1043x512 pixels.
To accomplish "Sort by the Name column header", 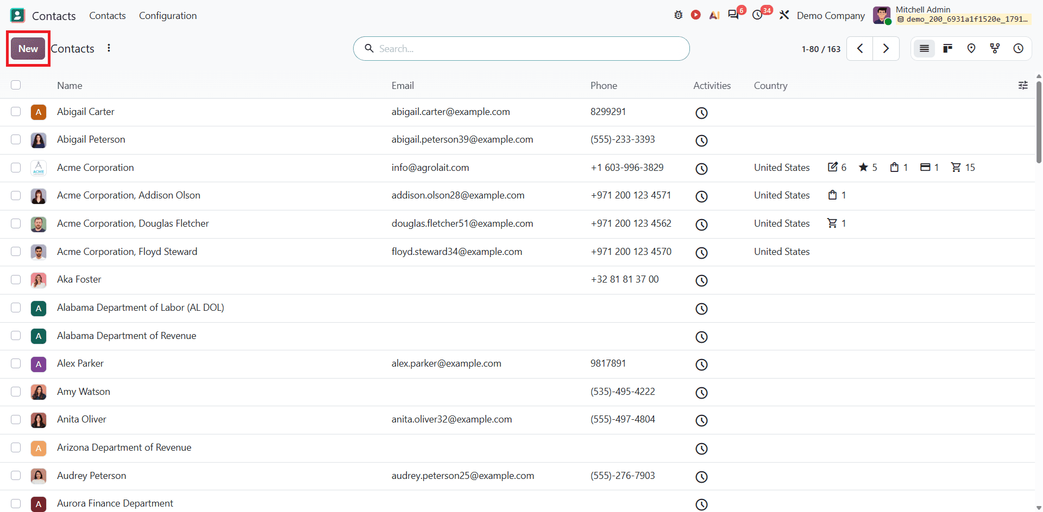I will (x=70, y=86).
